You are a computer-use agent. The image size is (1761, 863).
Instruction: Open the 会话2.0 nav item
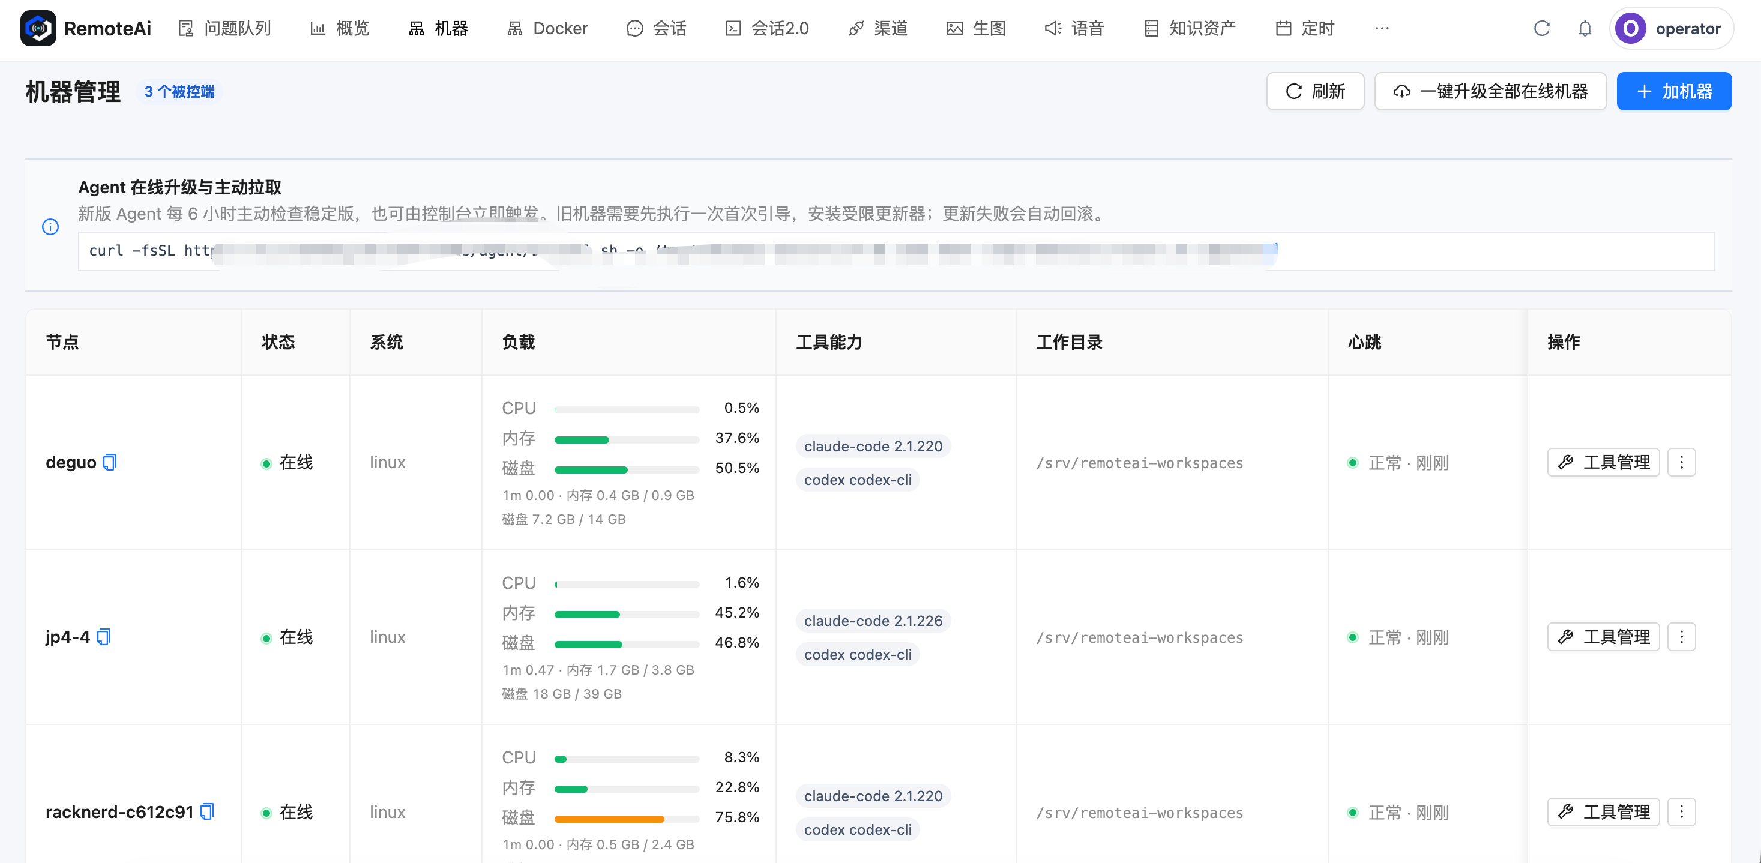click(x=767, y=28)
